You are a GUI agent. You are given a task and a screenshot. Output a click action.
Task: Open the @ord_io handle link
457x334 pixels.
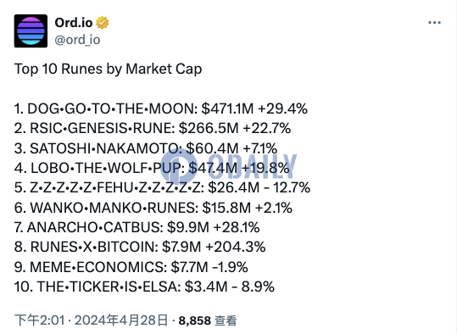click(77, 40)
